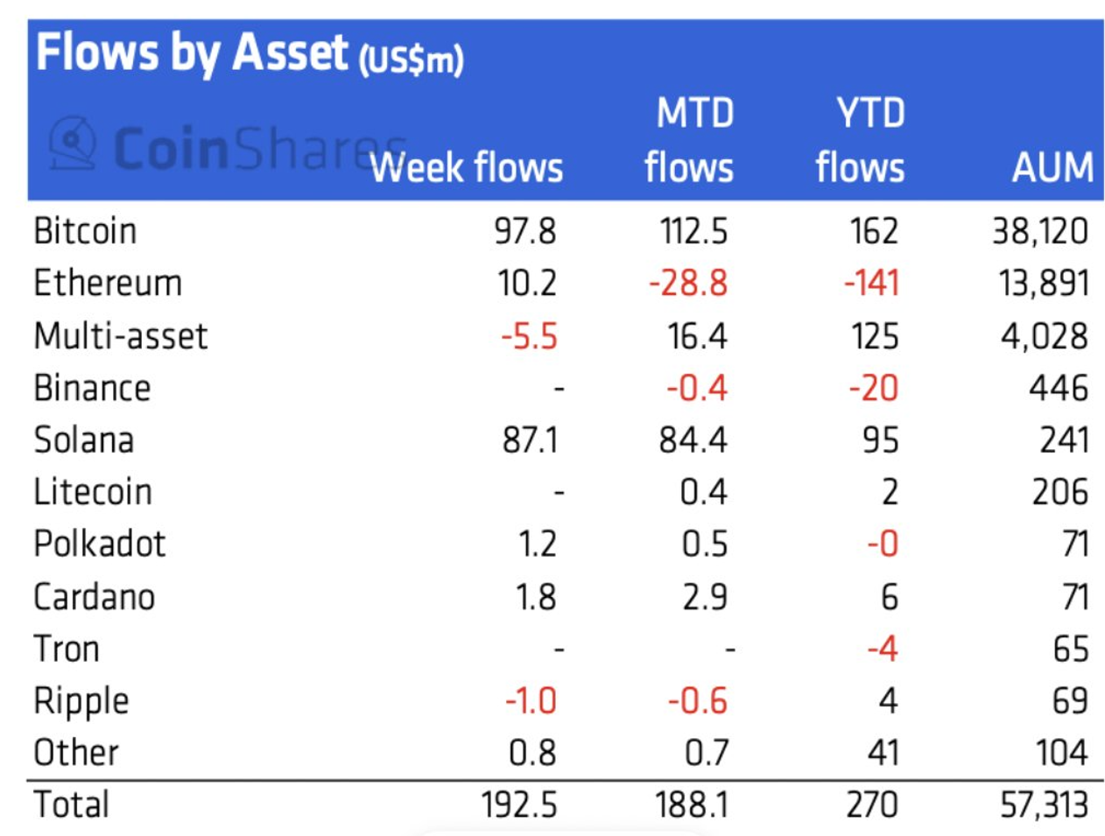The image size is (1105, 836).
Task: Click the YTD flows column header
Action: 861,141
